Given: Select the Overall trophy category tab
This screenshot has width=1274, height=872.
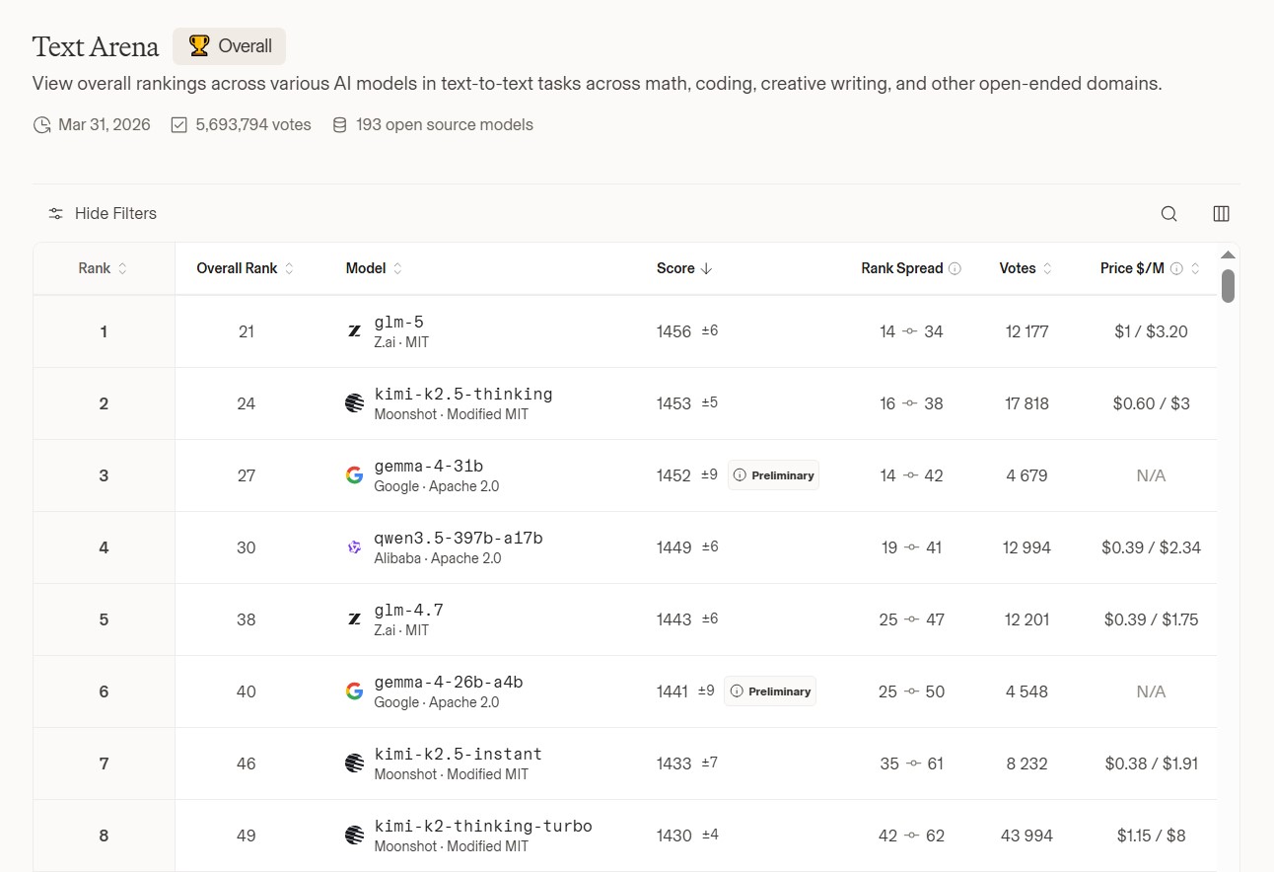Looking at the screenshot, I should 230,46.
